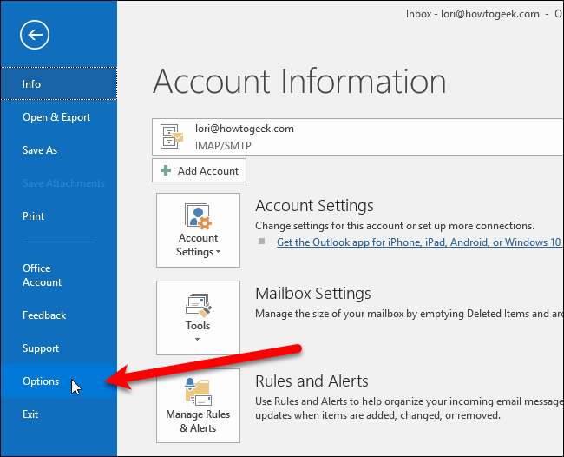Image resolution: width=564 pixels, height=457 pixels.
Task: Select Feedback in the left menu
Action: pyautogui.click(x=44, y=315)
